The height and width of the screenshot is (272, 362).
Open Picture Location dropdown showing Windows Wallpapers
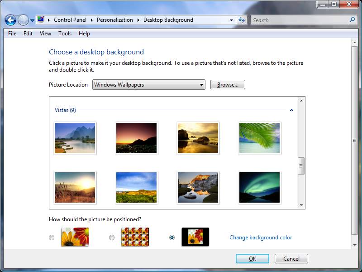(149, 85)
